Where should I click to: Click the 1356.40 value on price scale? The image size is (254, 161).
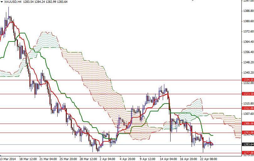point(248,52)
